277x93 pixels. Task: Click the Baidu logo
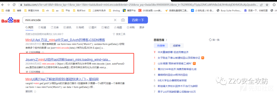[x=11, y=20]
